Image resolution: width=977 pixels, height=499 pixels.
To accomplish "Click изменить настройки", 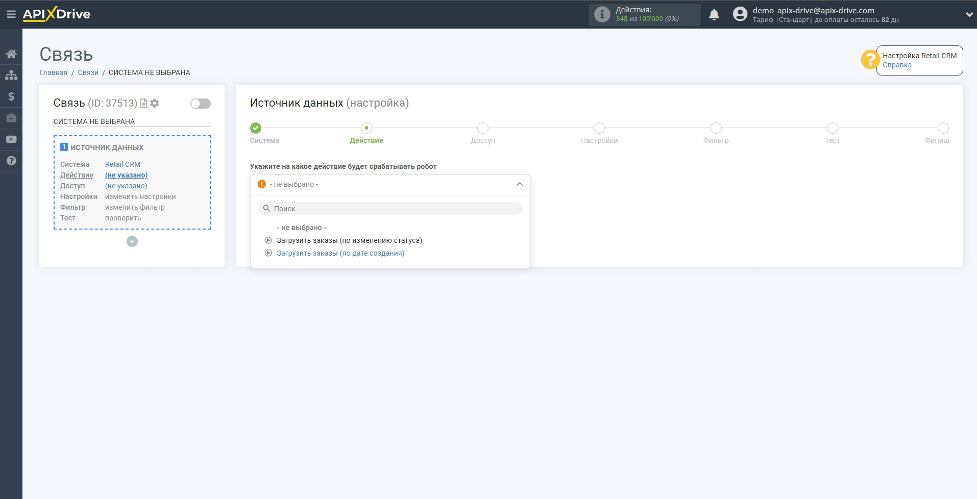I will [x=140, y=196].
